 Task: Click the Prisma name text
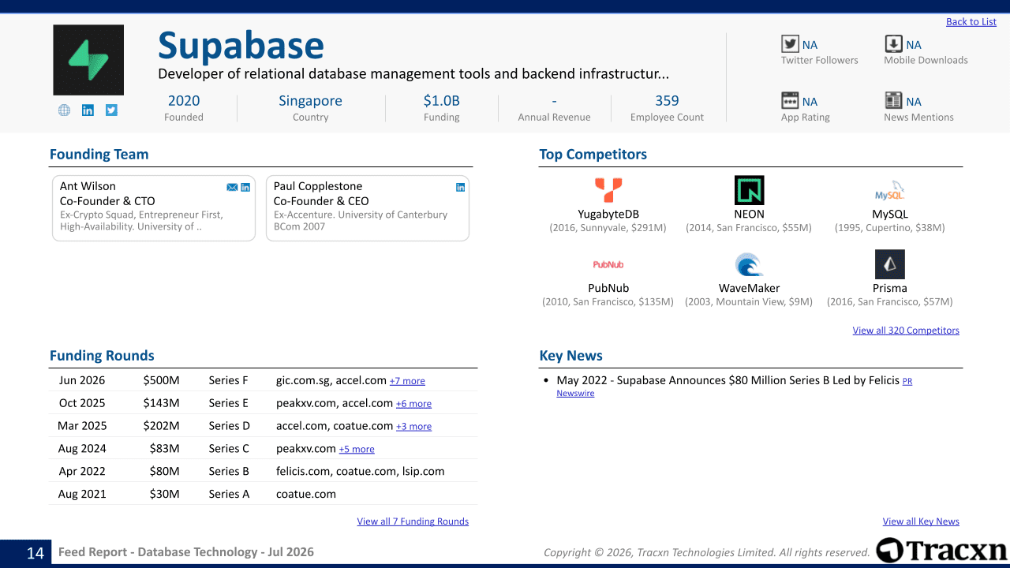click(x=890, y=288)
